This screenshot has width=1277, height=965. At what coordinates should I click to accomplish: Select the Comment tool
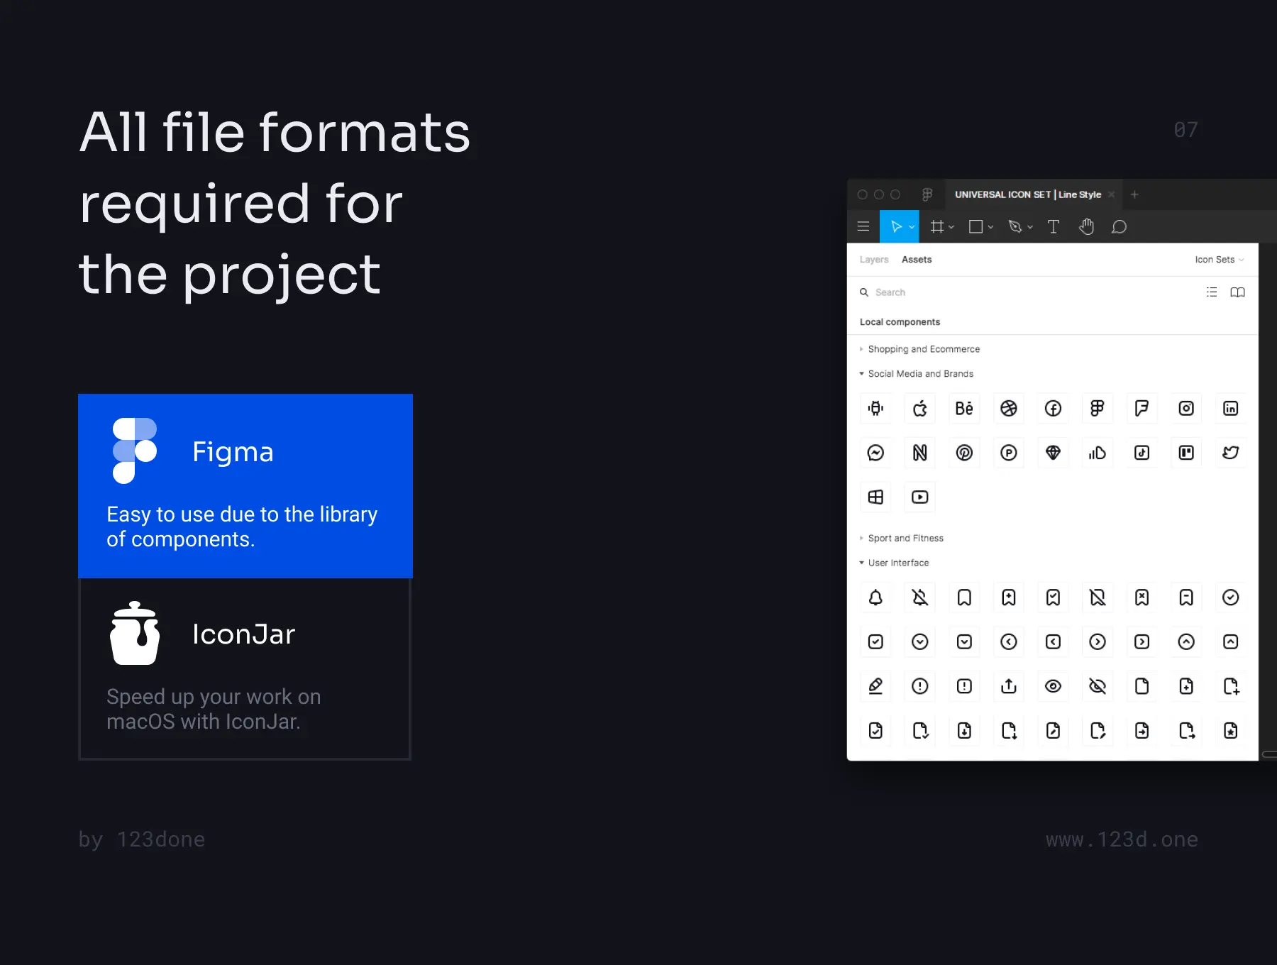[x=1119, y=227]
